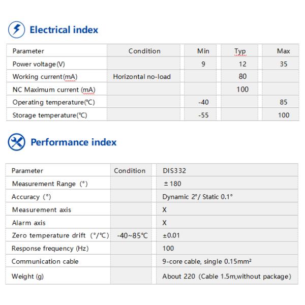The width and height of the screenshot is (305, 305).
Task: Click the Measurement axis X value
Action: [164, 209]
